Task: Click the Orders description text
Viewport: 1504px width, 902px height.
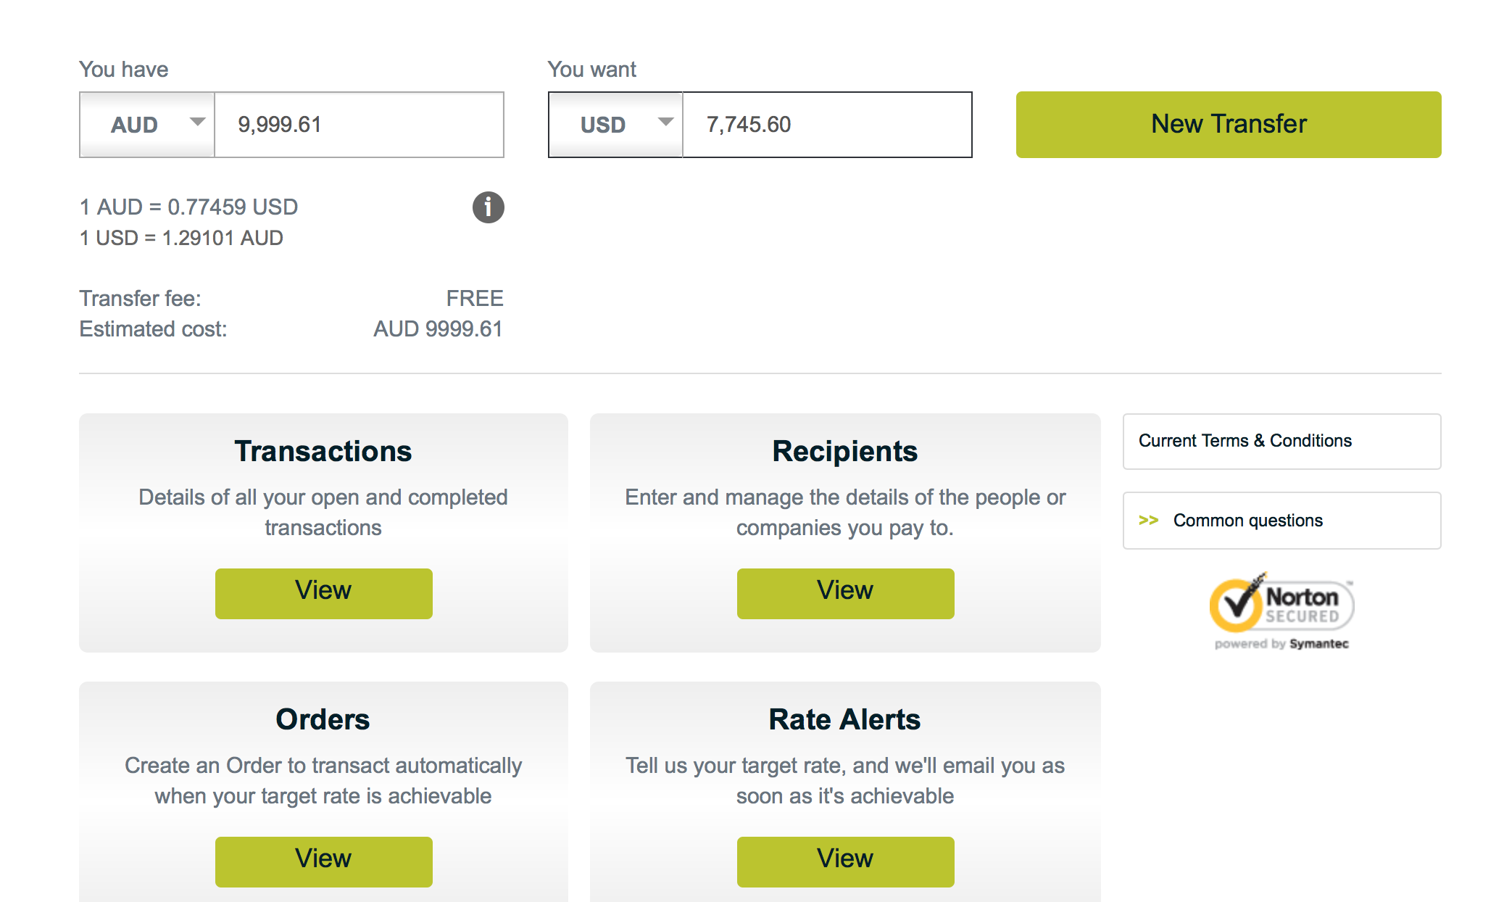Action: tap(323, 781)
